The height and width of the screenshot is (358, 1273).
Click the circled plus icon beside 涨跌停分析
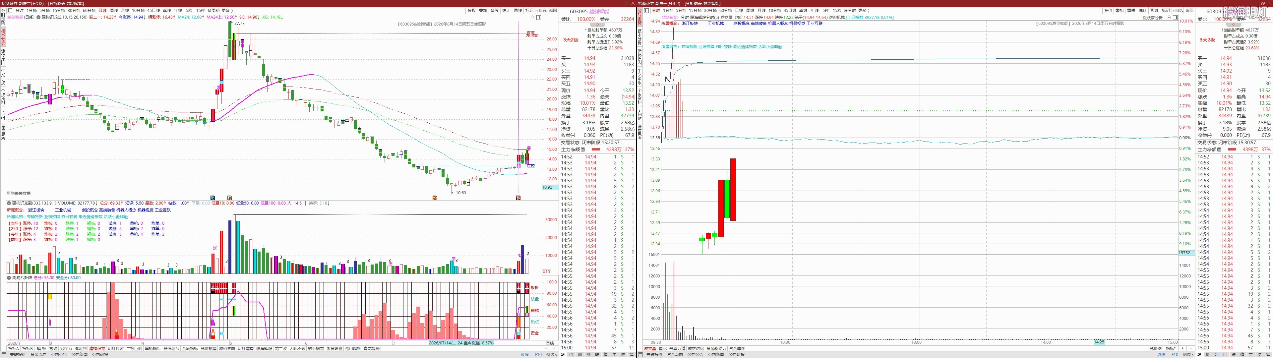[x=1169, y=17]
